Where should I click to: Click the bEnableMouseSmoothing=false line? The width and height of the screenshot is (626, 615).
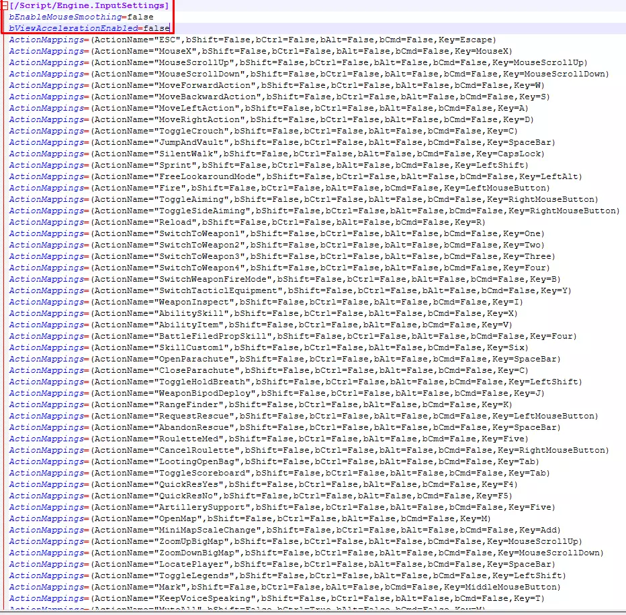(81, 17)
